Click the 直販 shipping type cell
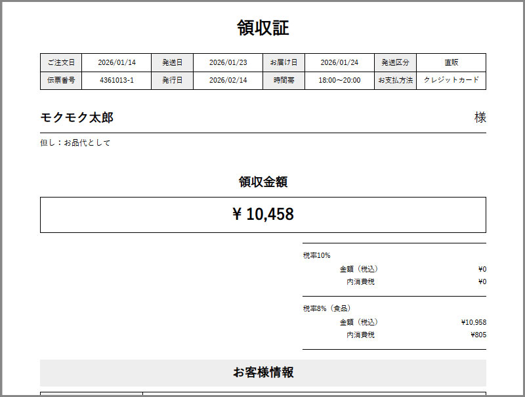Screen dimensions: 525x397 point(451,62)
